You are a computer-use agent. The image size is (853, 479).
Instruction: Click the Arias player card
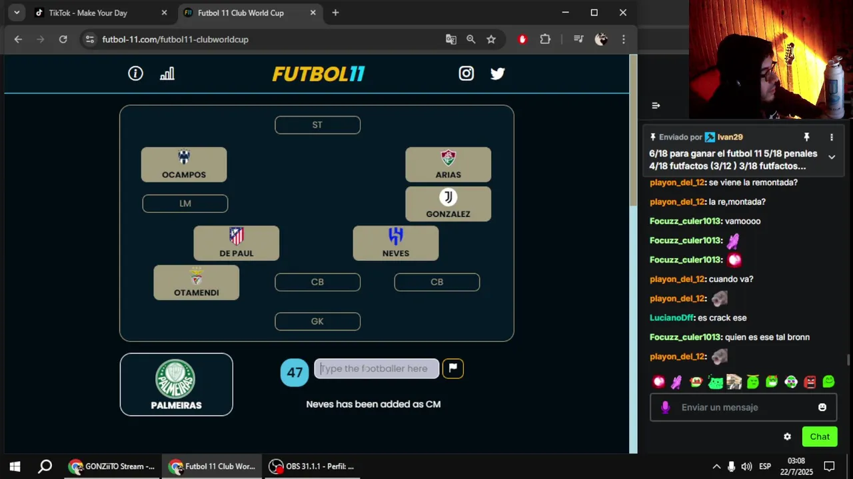point(448,165)
